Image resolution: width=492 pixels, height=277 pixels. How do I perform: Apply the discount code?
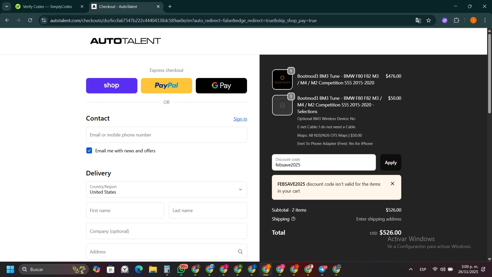pyautogui.click(x=391, y=162)
